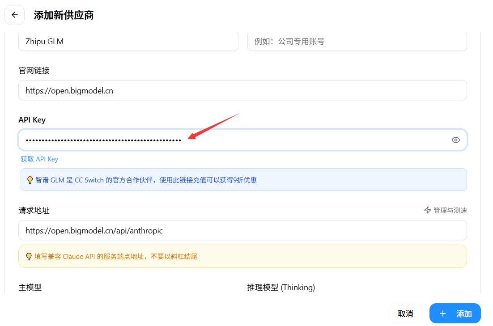
Task: Open 管理与测速 for request address
Action: [446, 210]
